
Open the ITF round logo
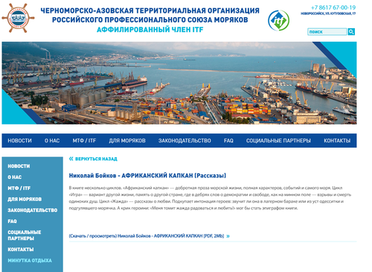[x=278, y=20]
